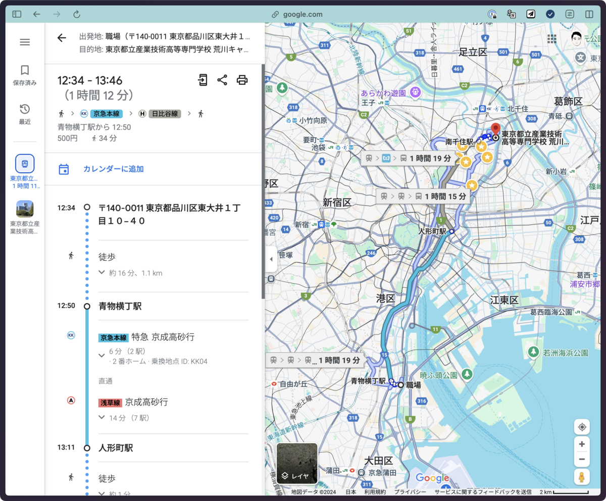Open the 最近 recent history panel
This screenshot has height=501, width=606.
coord(25,114)
